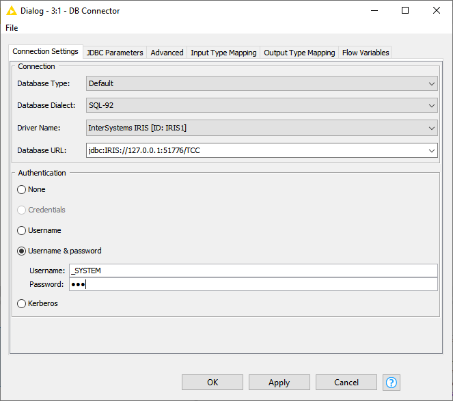Image resolution: width=453 pixels, height=401 pixels.
Task: Switch to Input Type Mapping tab
Action: pos(223,53)
